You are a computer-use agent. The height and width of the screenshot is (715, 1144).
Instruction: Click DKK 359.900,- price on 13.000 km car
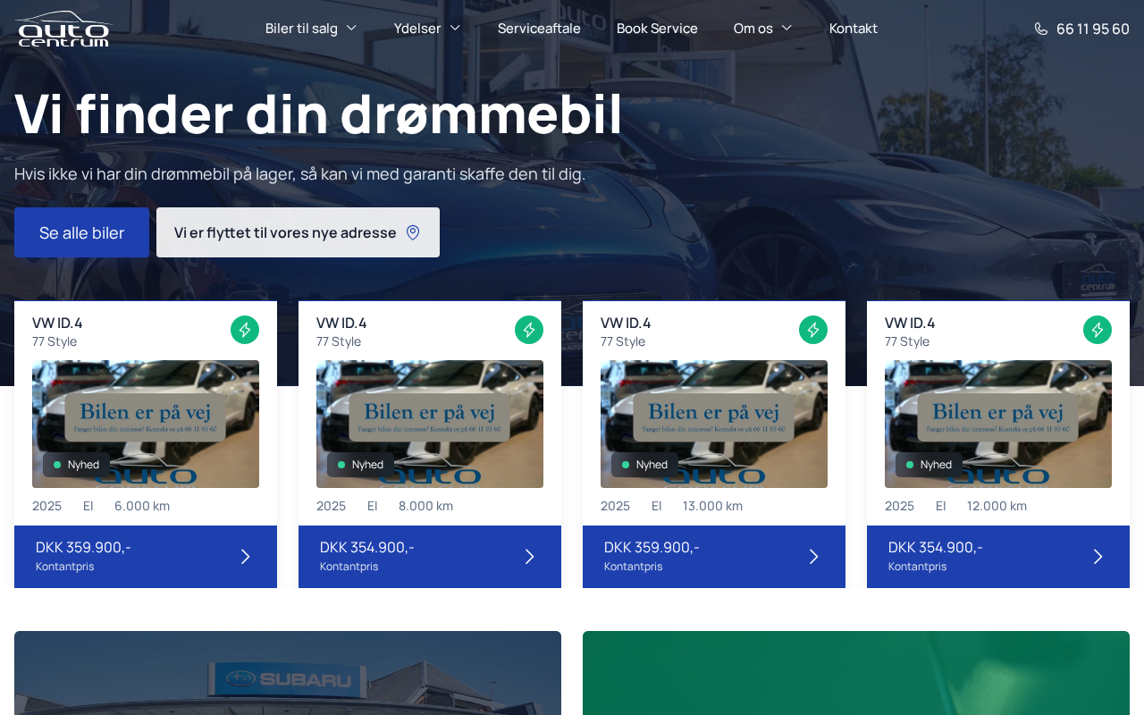pyautogui.click(x=652, y=547)
